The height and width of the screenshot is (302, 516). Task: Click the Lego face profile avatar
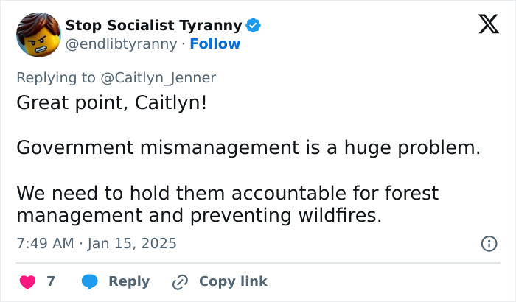(38, 35)
